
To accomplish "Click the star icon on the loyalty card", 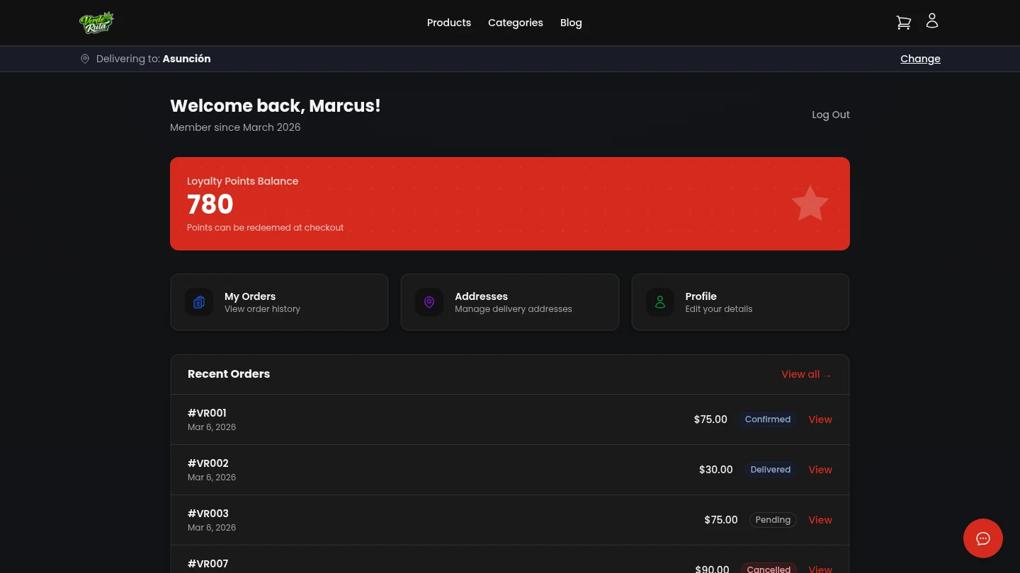I will 810,204.
